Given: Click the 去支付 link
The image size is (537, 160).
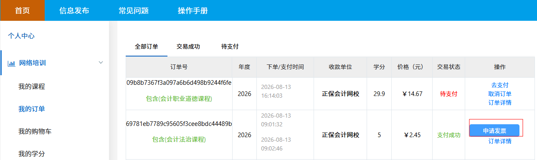Looking at the screenshot, I should [500, 85].
